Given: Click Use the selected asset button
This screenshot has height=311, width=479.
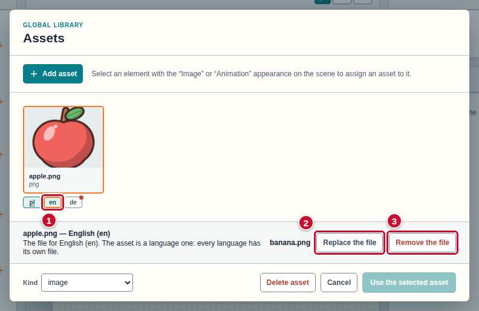Looking at the screenshot, I should (409, 283).
